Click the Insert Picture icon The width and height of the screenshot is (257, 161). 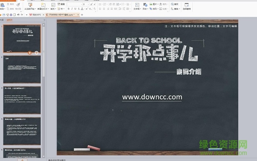pyautogui.click(x=151, y=4)
